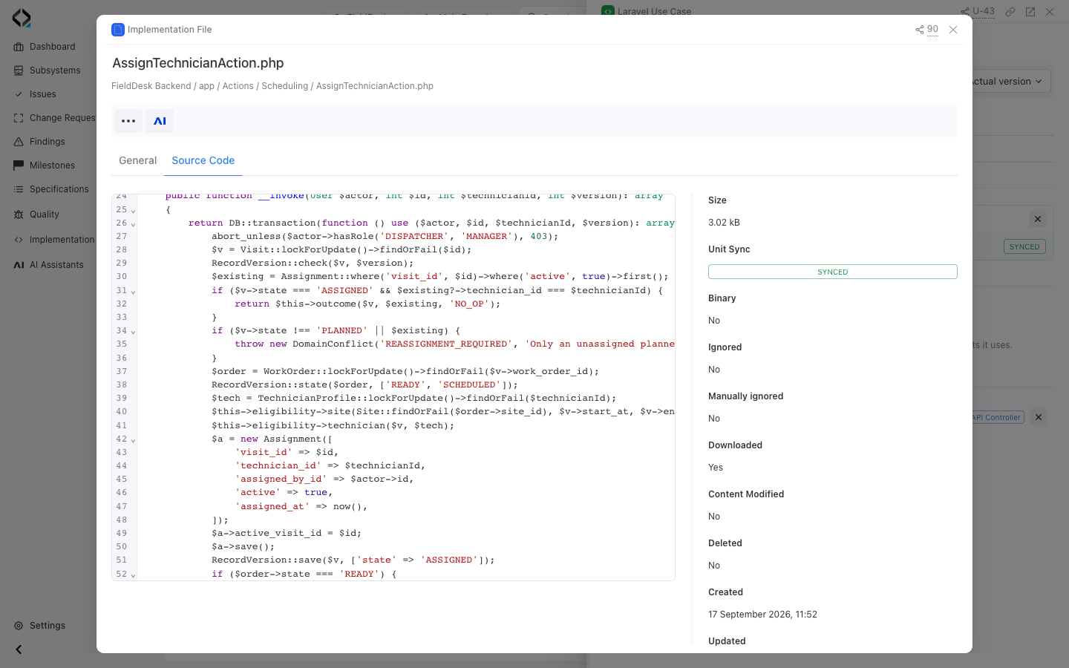The image size is (1069, 668).
Task: Click the U-43 identifier in background panel
Action: tap(983, 11)
